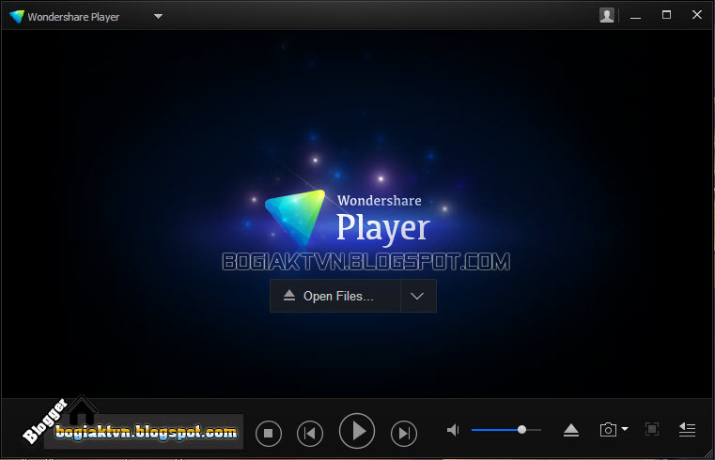The image size is (715, 460).
Task: Click the Wondershare Player logo in title bar
Action: pos(17,16)
